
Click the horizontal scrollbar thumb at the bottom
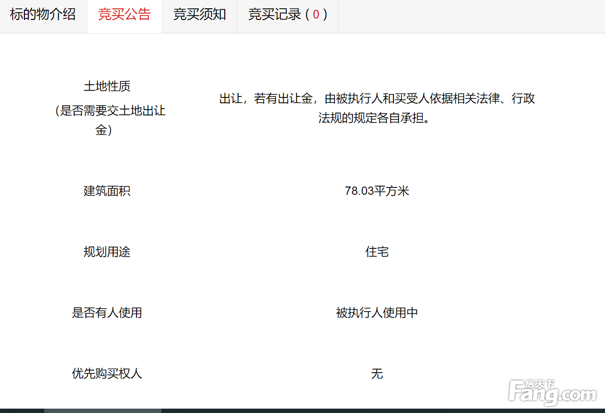[x=102, y=411]
